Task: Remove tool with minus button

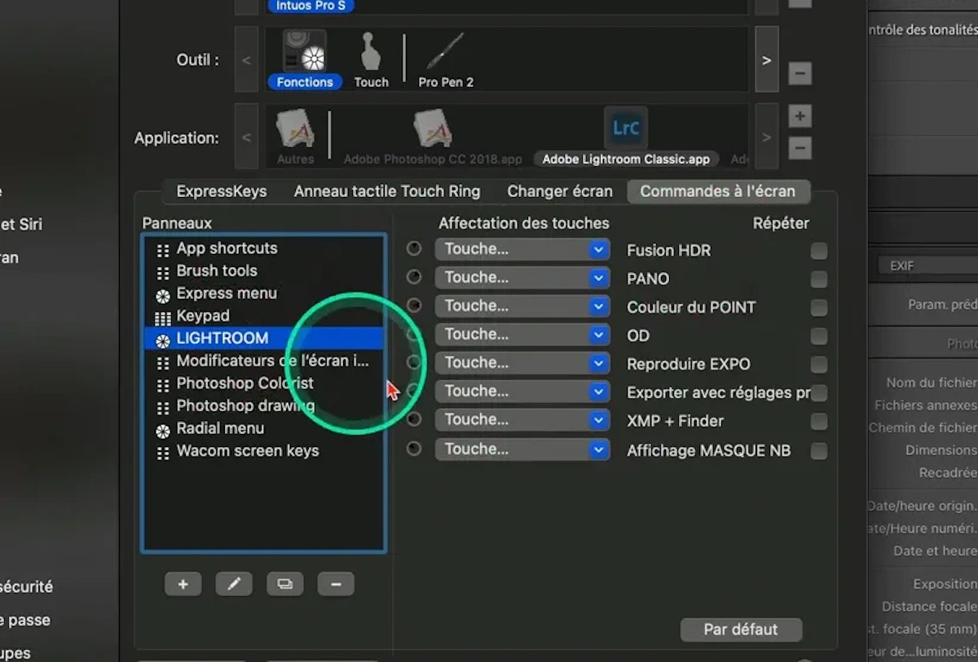Action: tap(800, 73)
